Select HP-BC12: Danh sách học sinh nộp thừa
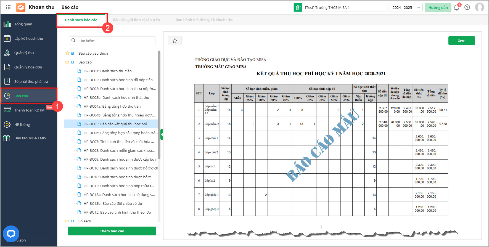Image resolution: width=489 pixels, height=247 pixels. (111, 186)
